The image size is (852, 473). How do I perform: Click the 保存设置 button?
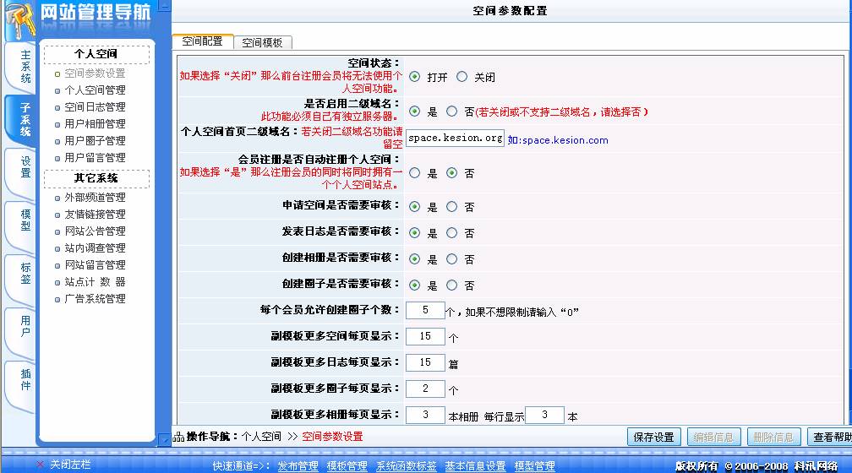click(654, 437)
